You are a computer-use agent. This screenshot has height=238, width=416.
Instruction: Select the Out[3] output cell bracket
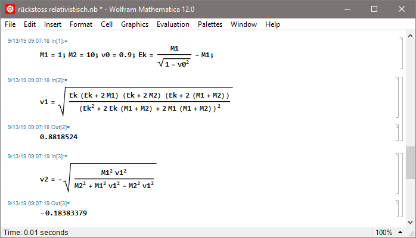coord(397,209)
